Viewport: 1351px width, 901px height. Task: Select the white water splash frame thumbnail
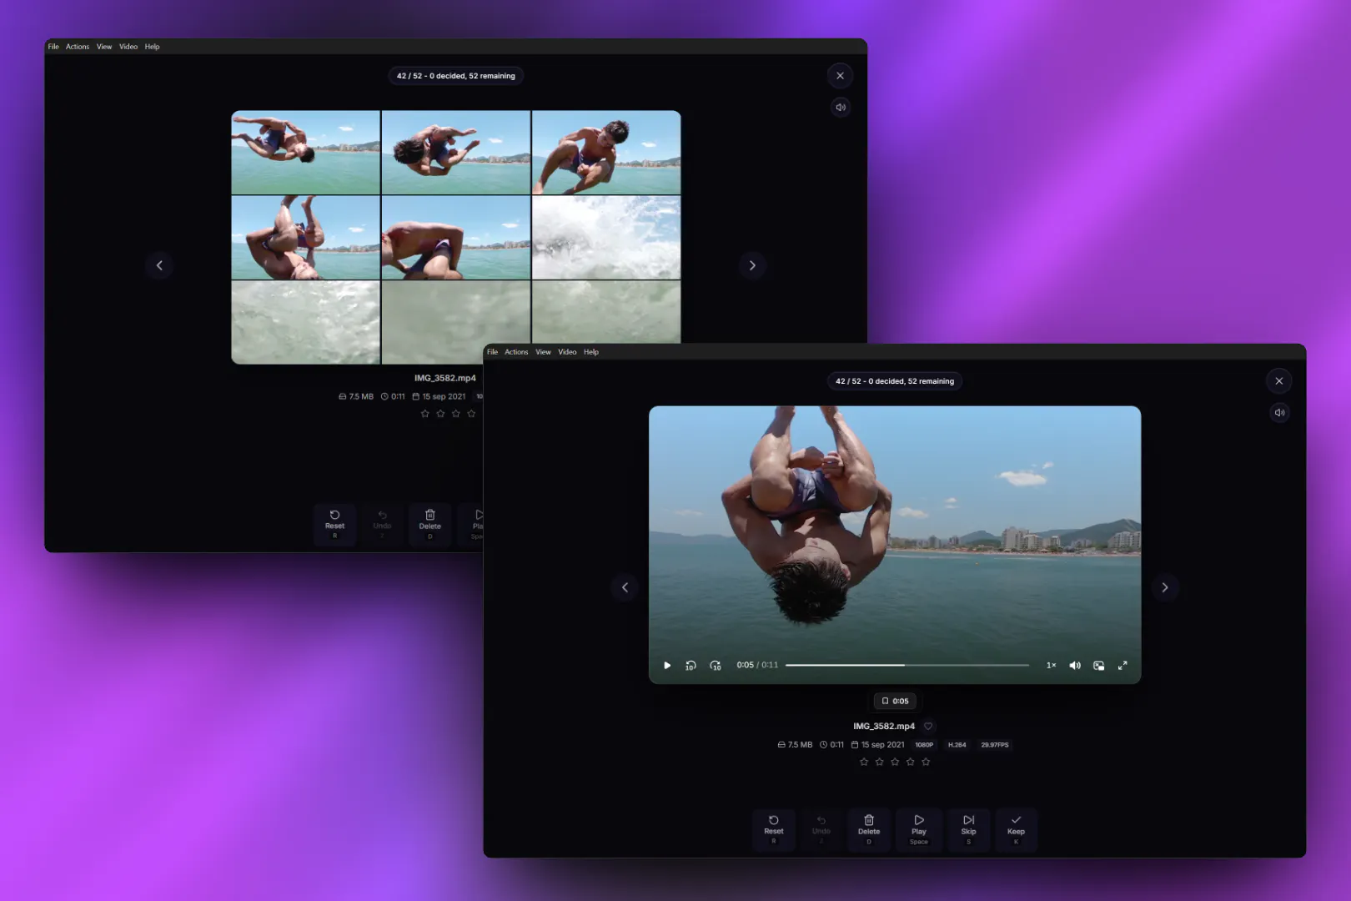[606, 238]
